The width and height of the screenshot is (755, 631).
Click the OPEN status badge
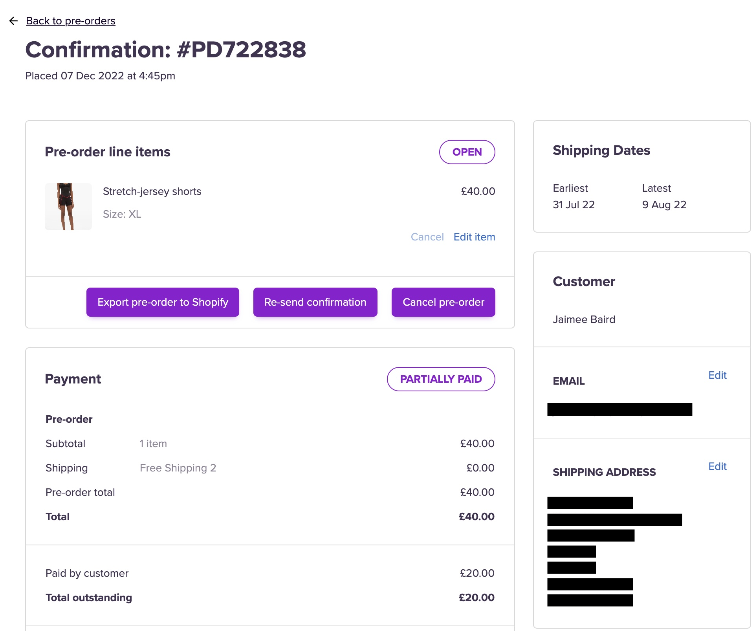pos(467,152)
